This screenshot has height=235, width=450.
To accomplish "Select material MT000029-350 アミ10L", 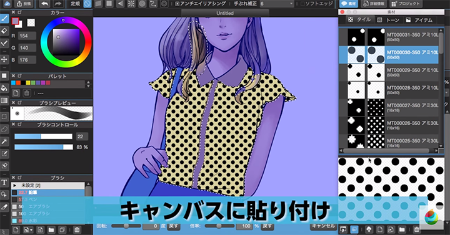I will [x=389, y=72].
